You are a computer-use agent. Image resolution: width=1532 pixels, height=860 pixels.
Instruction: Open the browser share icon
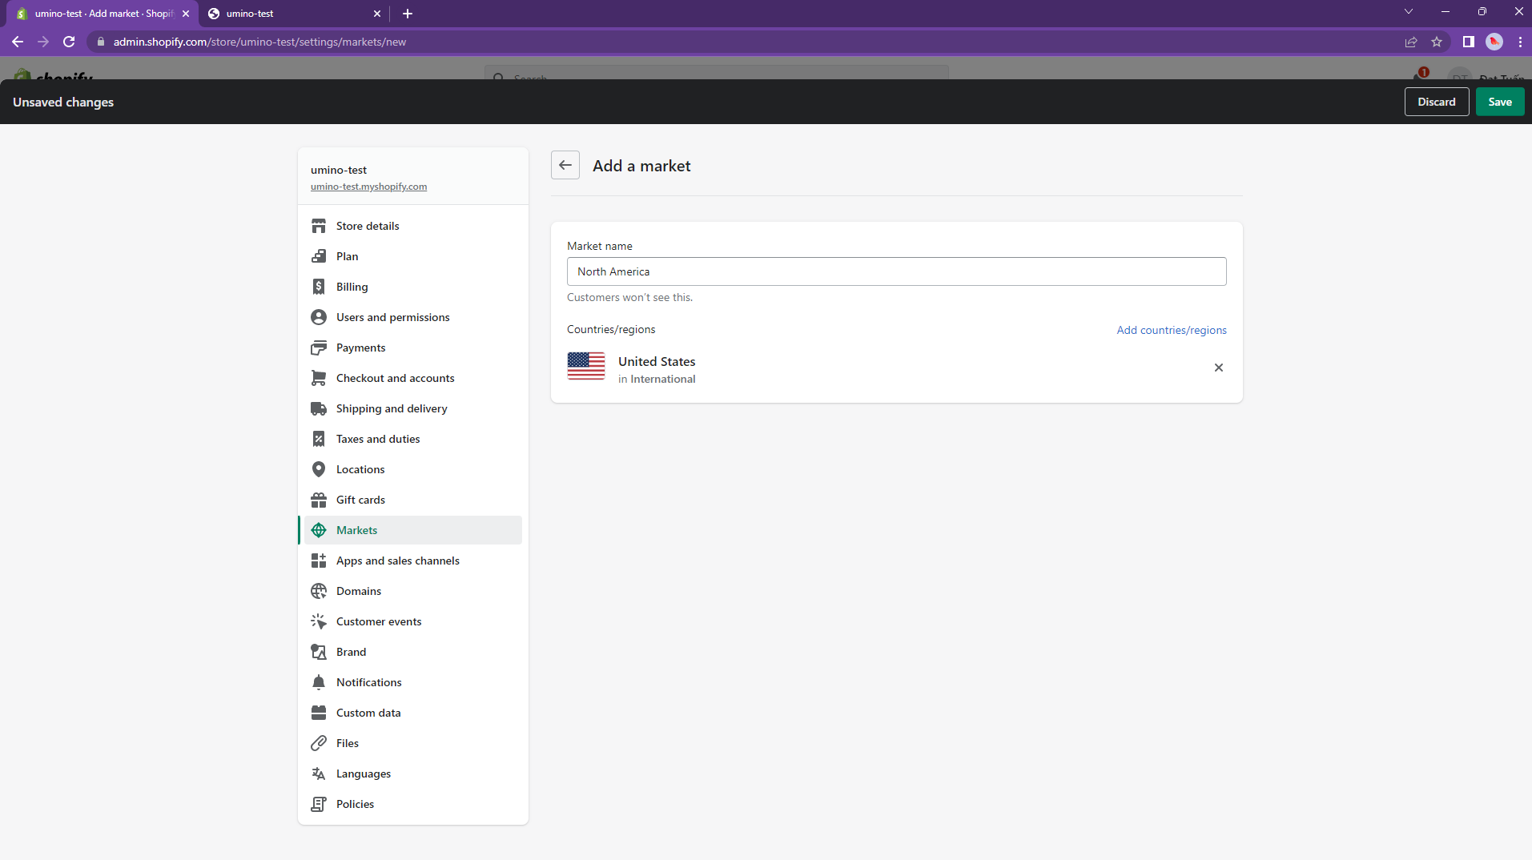1411,42
